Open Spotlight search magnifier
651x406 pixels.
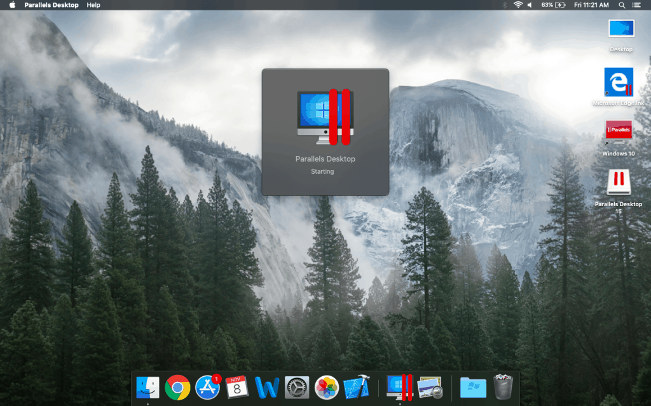tap(622, 5)
